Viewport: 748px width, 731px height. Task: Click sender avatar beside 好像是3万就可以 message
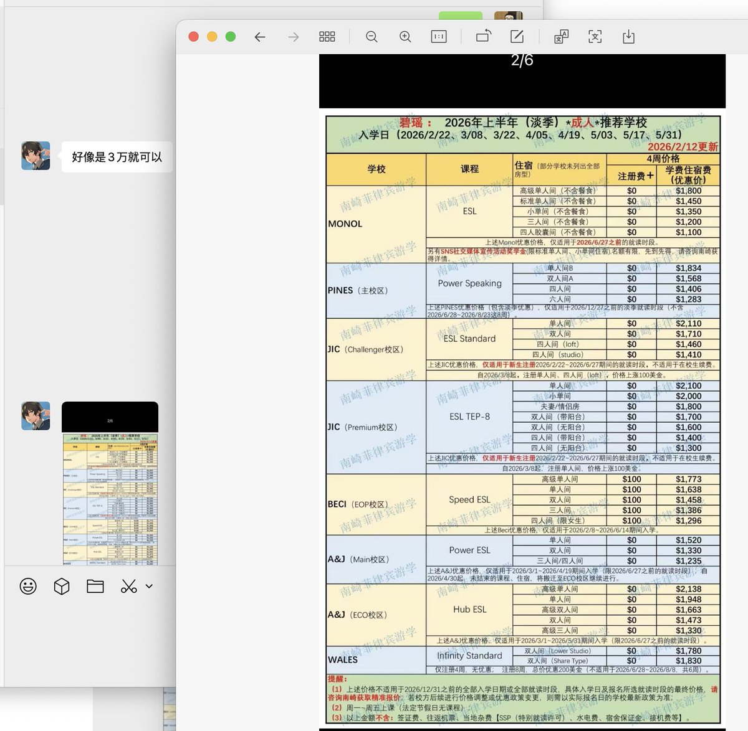[x=36, y=156]
